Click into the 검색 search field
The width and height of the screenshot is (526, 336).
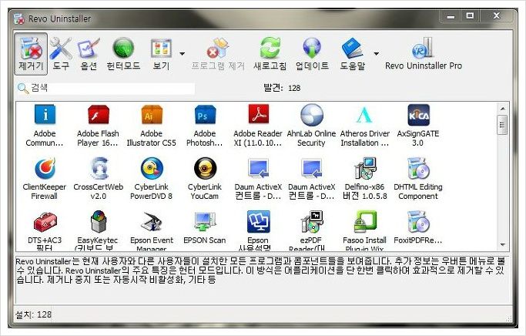click(106, 89)
